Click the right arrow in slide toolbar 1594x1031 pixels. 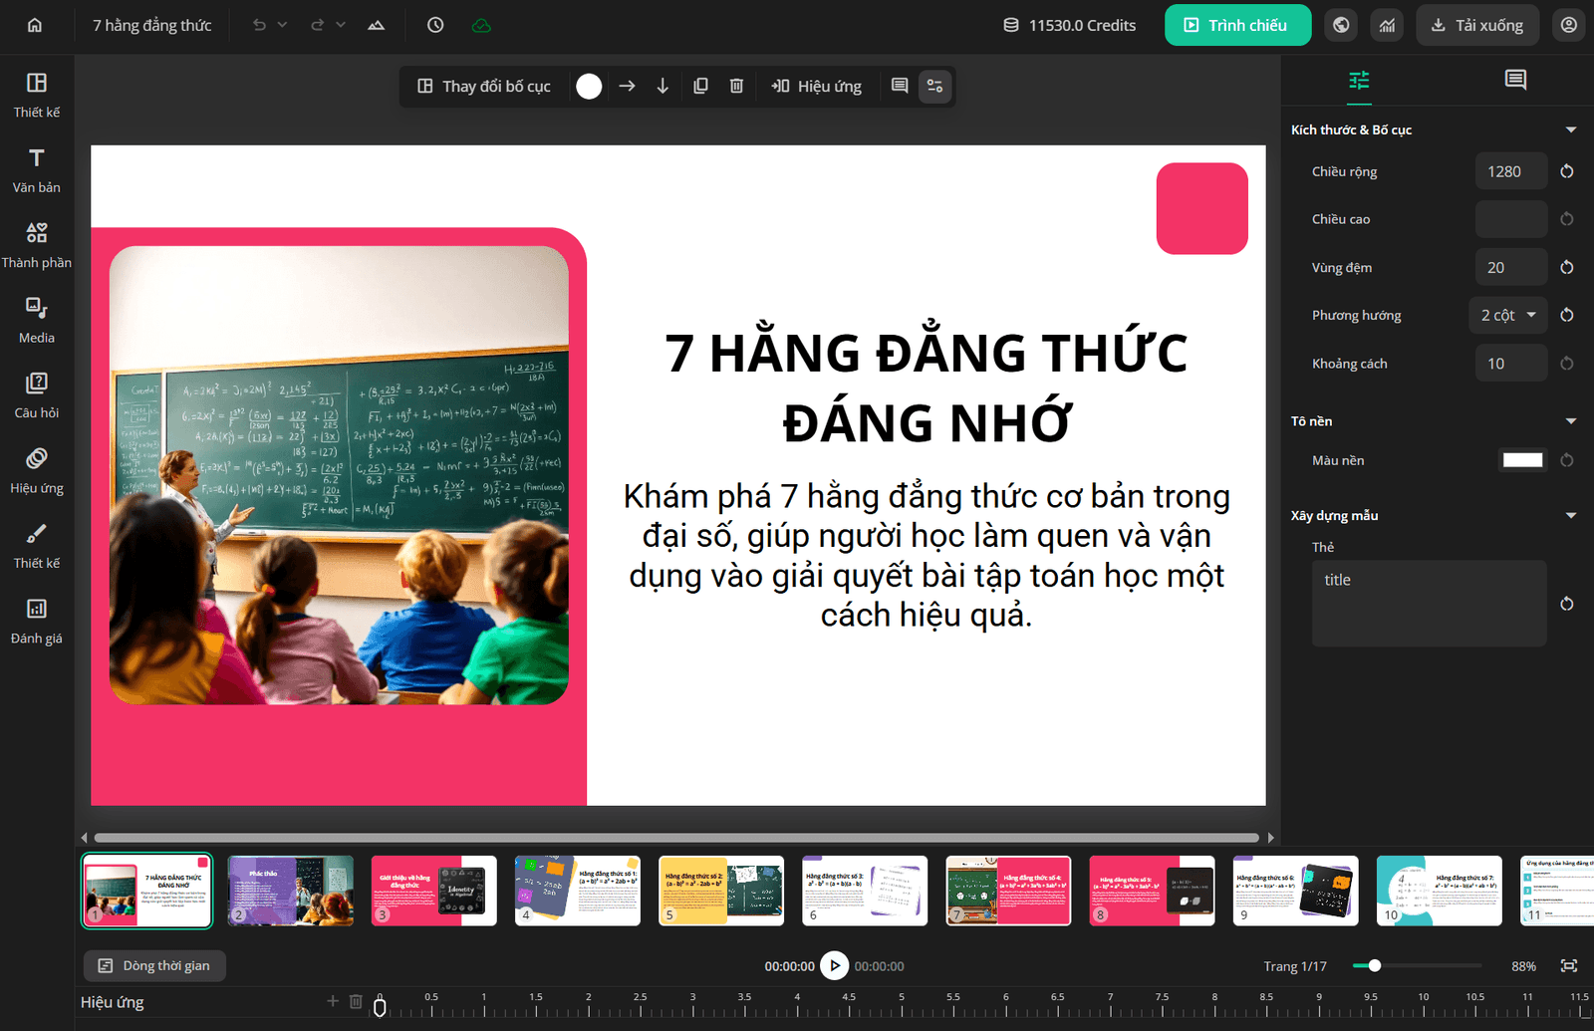click(x=627, y=87)
